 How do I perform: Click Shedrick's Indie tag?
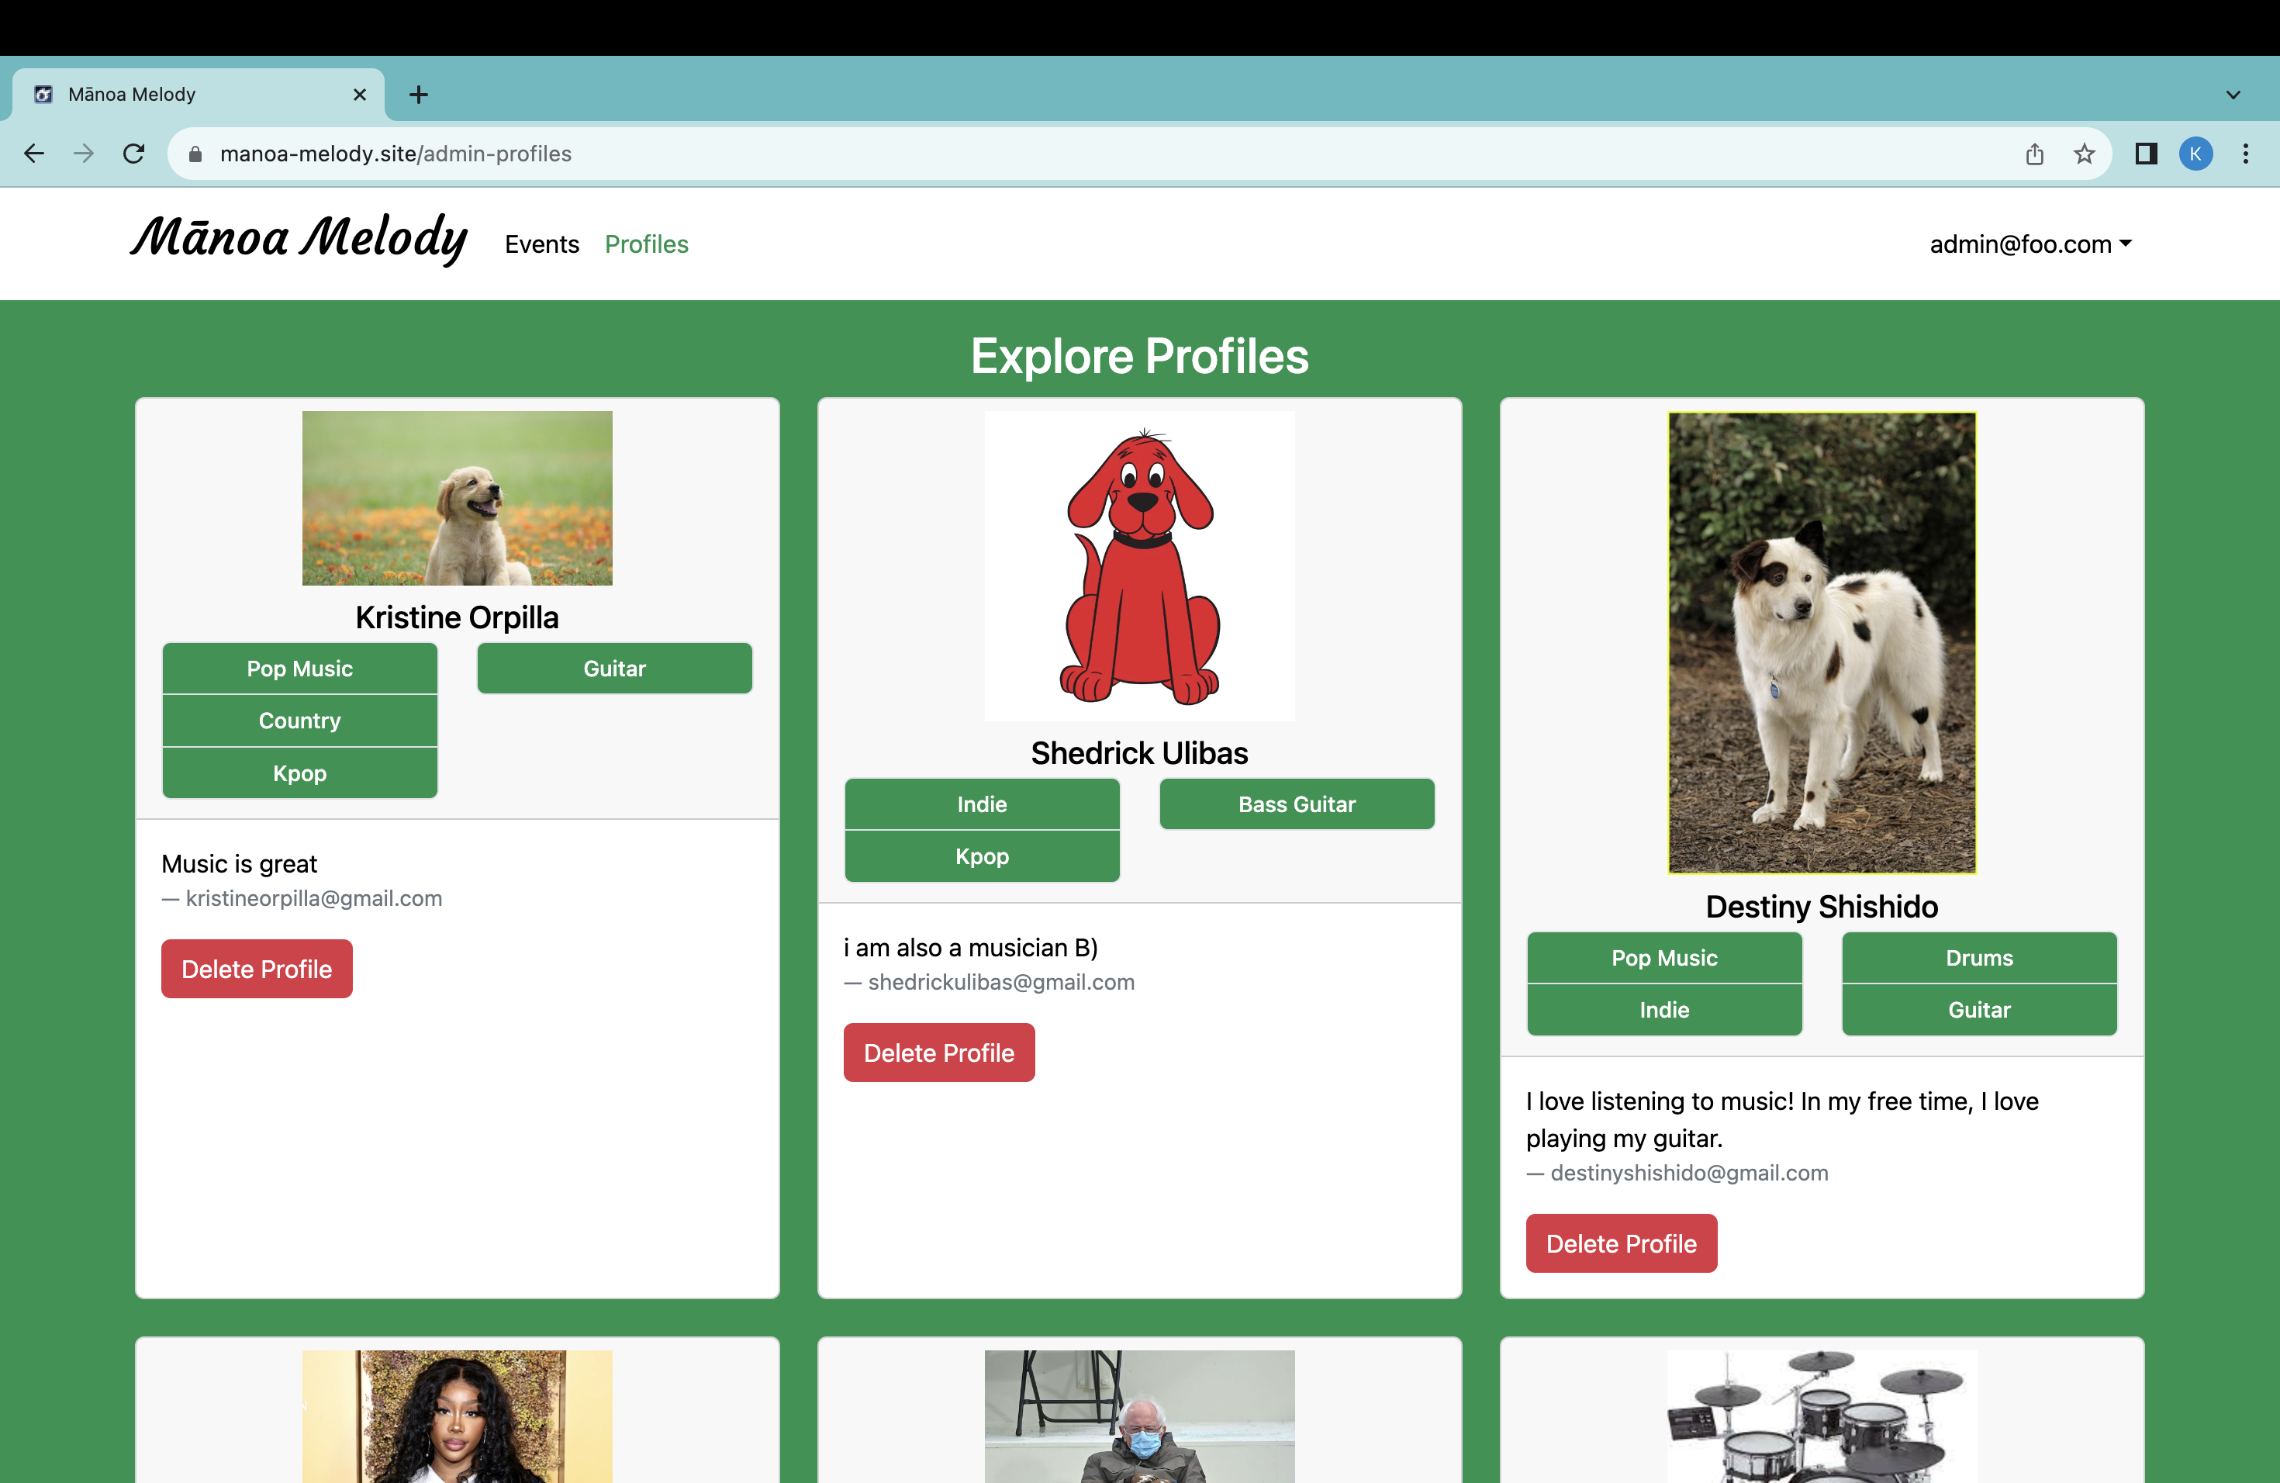982,805
